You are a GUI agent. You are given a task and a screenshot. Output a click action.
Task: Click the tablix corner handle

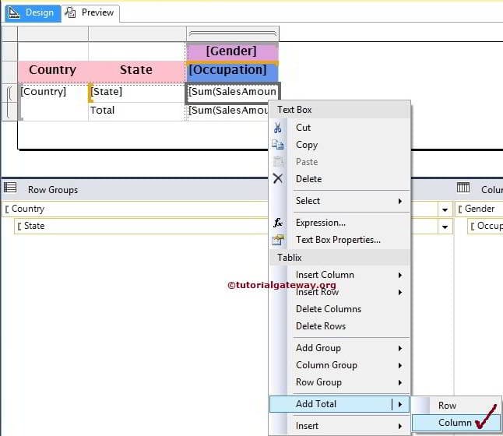(x=9, y=33)
